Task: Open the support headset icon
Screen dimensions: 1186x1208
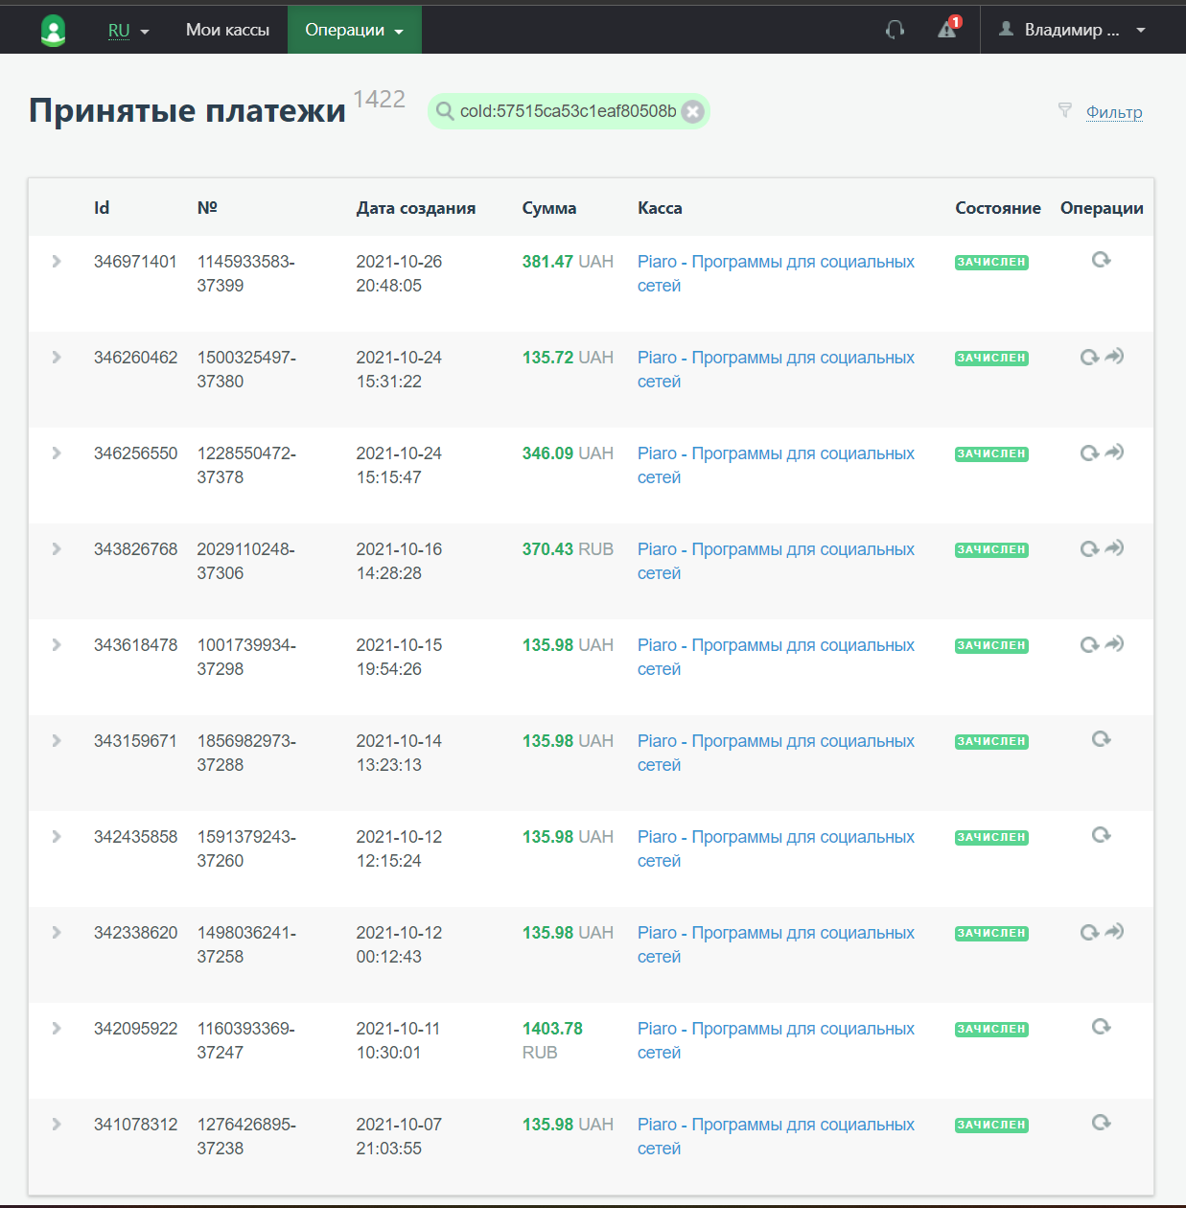Action: [895, 30]
